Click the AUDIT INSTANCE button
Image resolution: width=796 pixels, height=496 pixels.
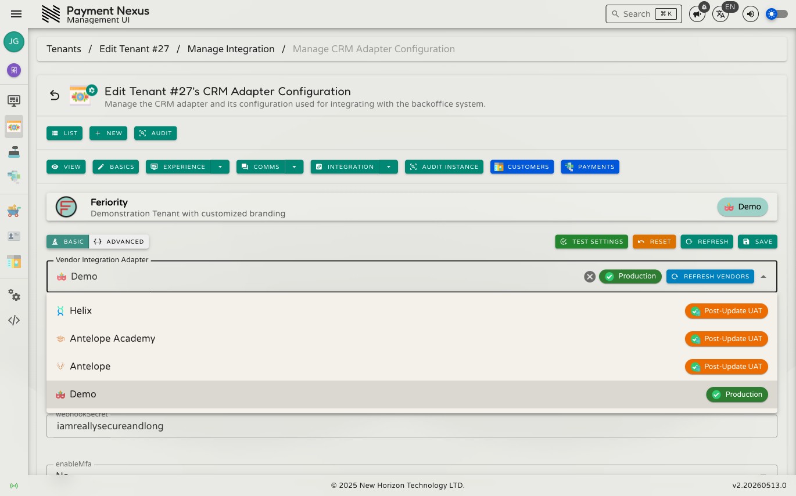point(444,166)
